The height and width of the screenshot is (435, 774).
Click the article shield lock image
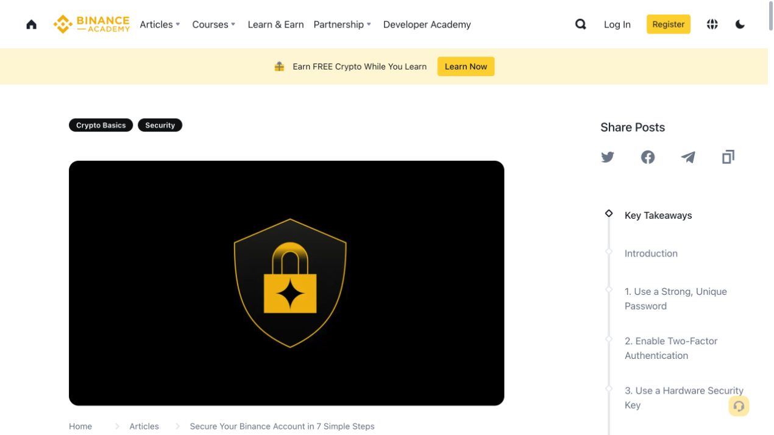[286, 283]
